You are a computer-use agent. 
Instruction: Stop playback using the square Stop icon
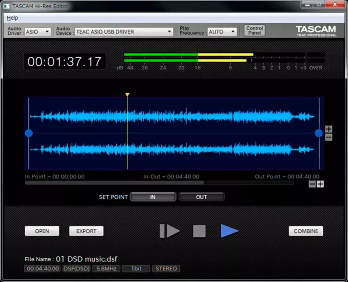pos(199,231)
